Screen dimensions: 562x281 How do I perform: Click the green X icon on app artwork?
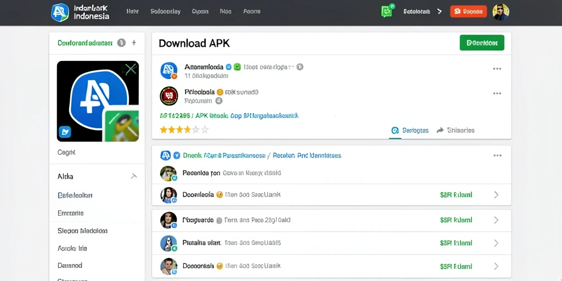coord(131,69)
